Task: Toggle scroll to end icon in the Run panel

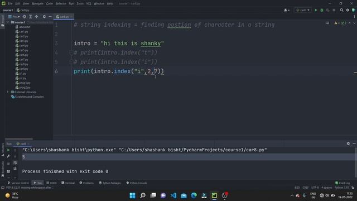Action: [x=15, y=168]
